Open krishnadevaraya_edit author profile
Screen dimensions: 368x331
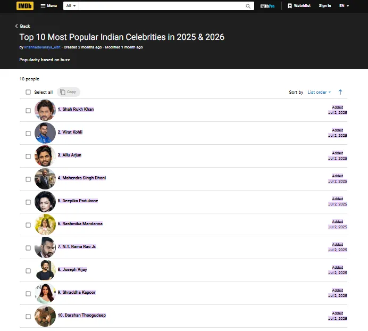click(x=42, y=47)
